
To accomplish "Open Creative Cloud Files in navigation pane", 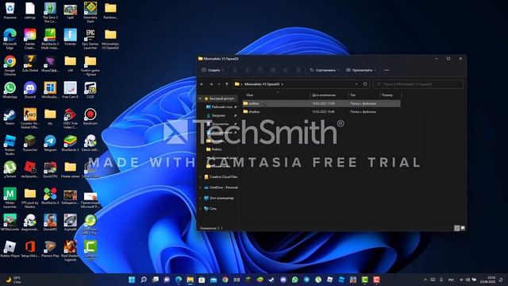I will [x=221, y=176].
